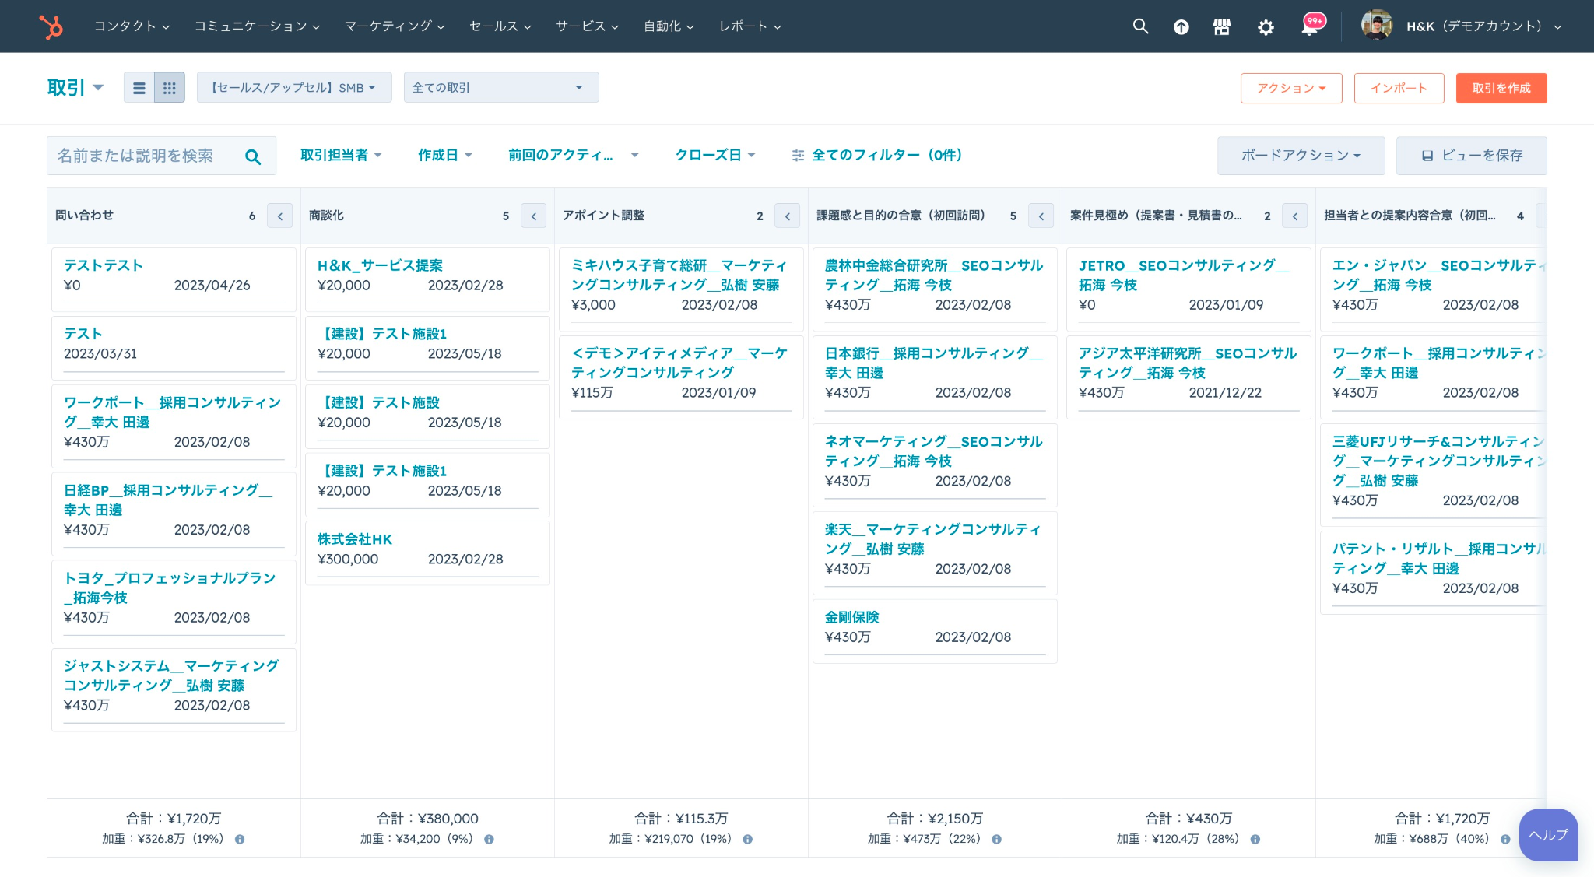Open the マーケティング menu
Viewport: 1594px width, 877px height.
pos(395,26)
